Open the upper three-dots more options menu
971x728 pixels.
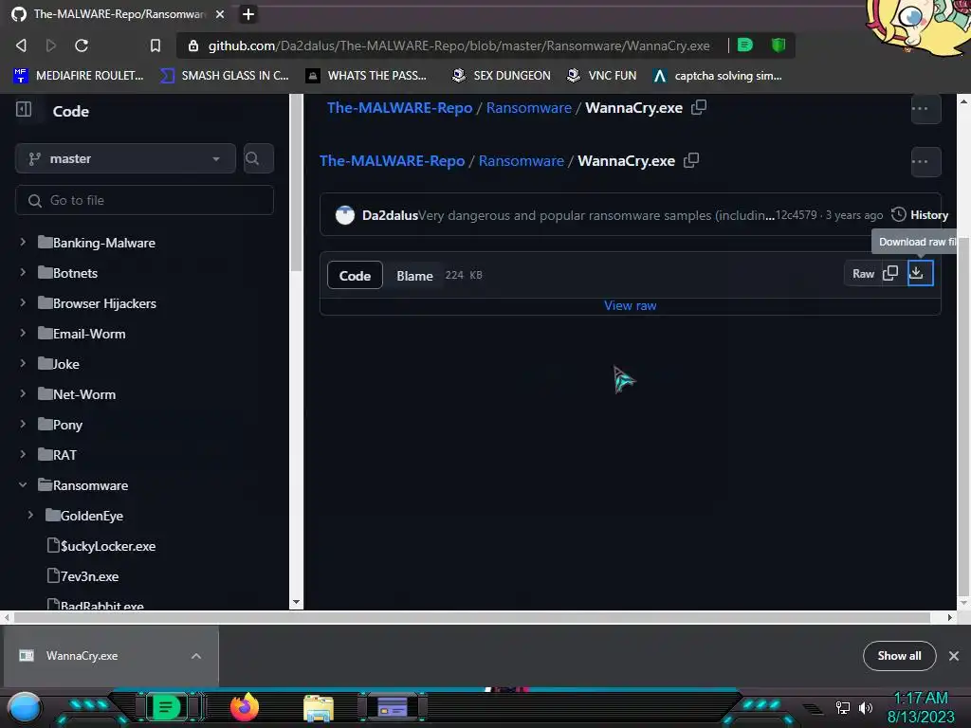(x=925, y=109)
